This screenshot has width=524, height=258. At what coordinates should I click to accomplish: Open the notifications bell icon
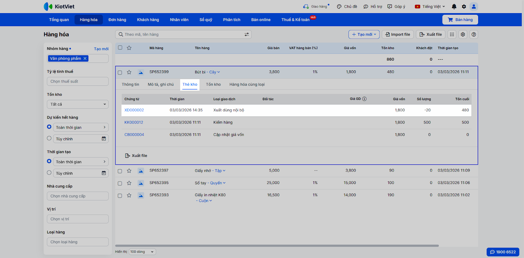pyautogui.click(x=454, y=7)
